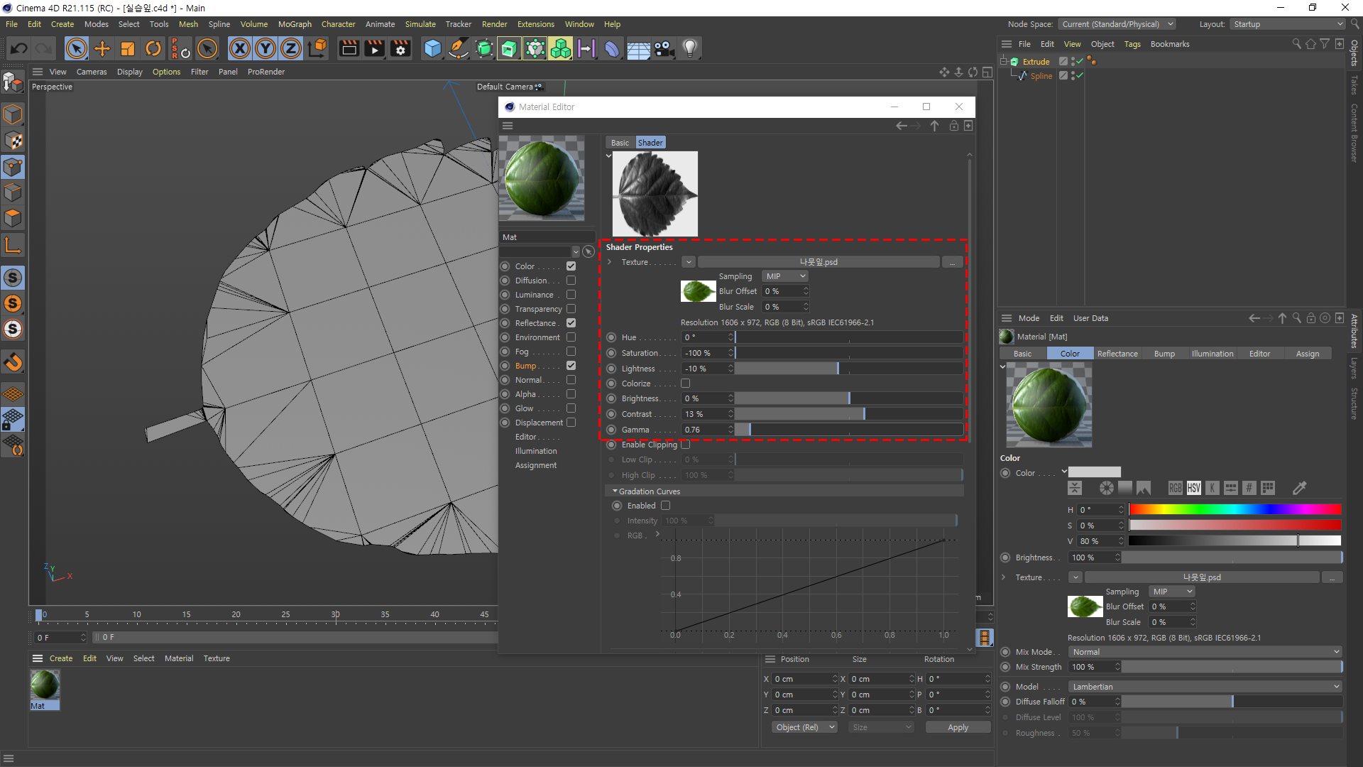Click the Light bulb object icon
Image resolution: width=1363 pixels, height=767 pixels.
coord(689,48)
